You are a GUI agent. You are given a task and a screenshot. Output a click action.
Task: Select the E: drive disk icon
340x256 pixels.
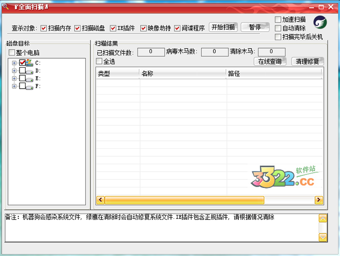click(x=29, y=79)
